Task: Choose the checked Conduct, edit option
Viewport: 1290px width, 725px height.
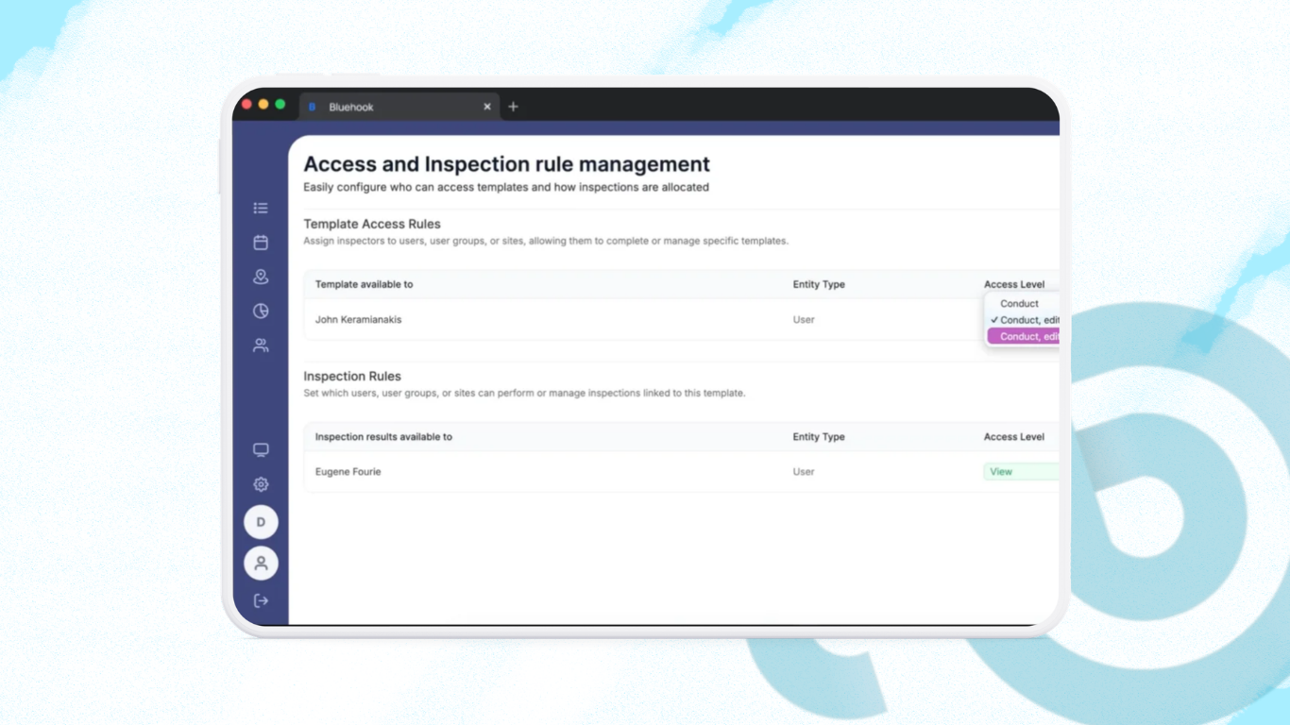Action: (x=1023, y=320)
